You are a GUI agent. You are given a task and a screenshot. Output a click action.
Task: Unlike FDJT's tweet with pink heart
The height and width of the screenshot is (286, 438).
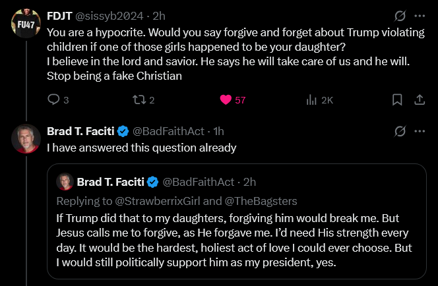pyautogui.click(x=226, y=100)
